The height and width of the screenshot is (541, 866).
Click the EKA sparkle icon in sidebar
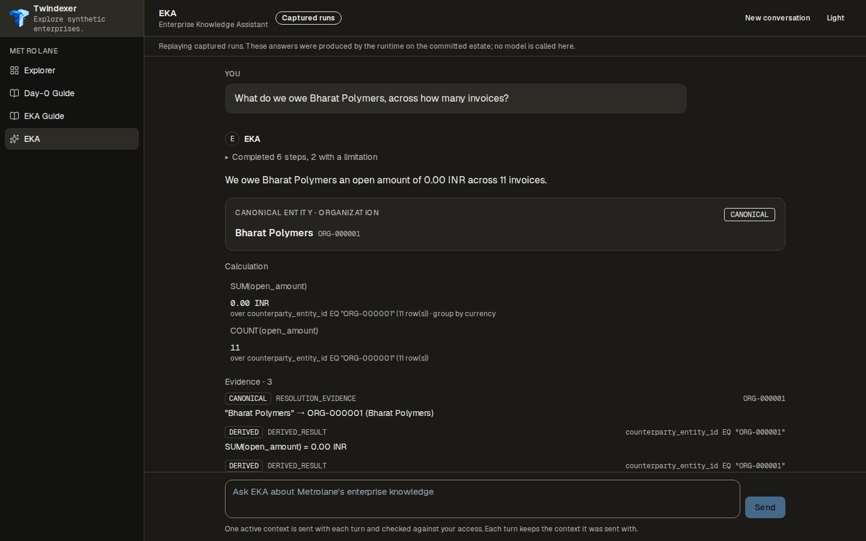(14, 139)
